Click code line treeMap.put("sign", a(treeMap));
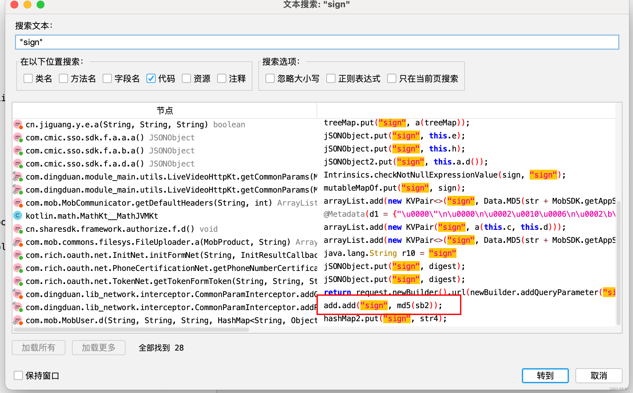The image size is (633, 393). [397, 123]
